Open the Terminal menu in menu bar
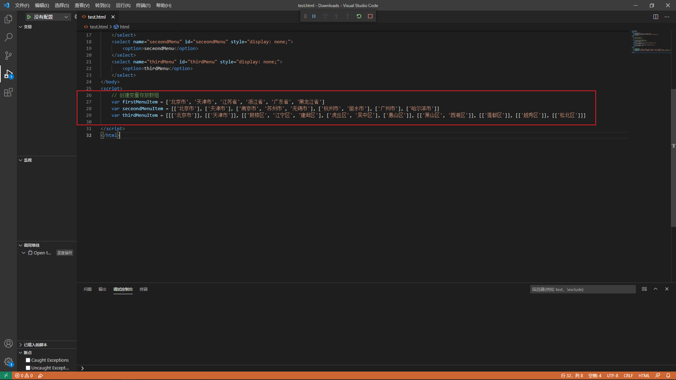Viewport: 676px width, 380px height. [143, 5]
